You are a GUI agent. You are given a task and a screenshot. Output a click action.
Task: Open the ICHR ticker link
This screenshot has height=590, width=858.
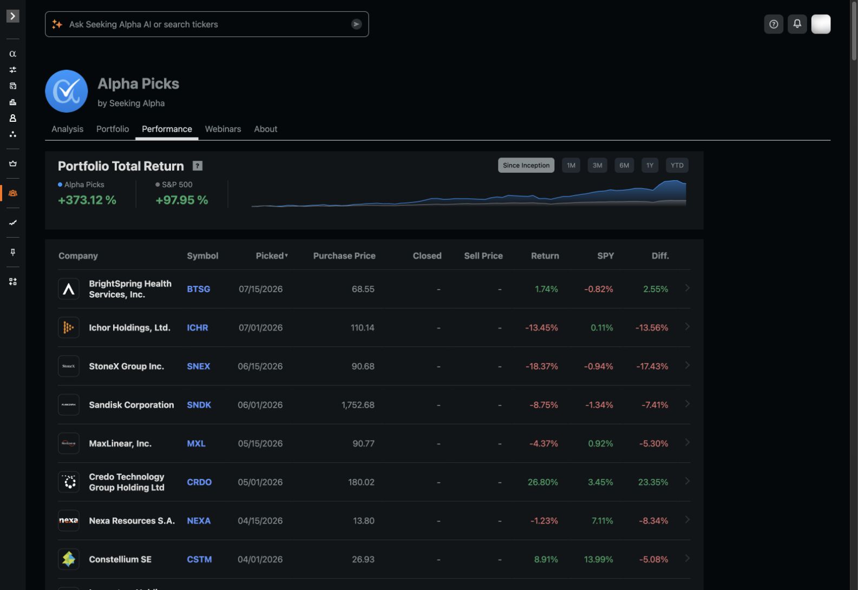[x=198, y=327]
